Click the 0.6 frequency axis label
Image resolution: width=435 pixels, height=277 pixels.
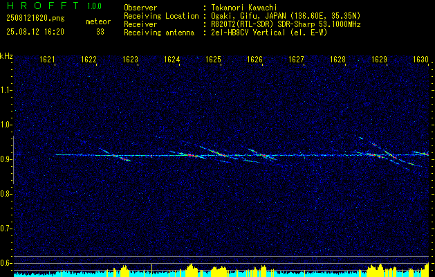point(5,263)
